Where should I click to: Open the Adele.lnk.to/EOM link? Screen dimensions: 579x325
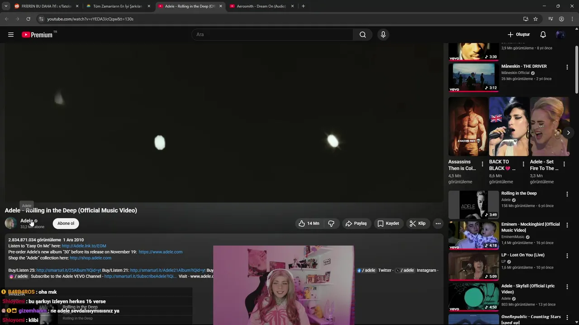click(x=84, y=246)
